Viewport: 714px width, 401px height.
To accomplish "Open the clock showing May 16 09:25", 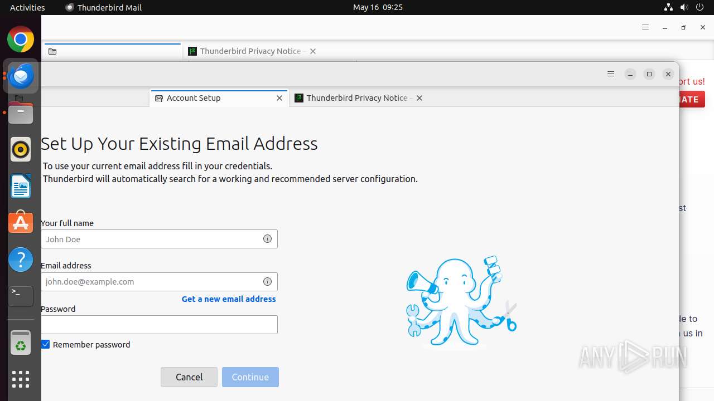I will [x=378, y=7].
